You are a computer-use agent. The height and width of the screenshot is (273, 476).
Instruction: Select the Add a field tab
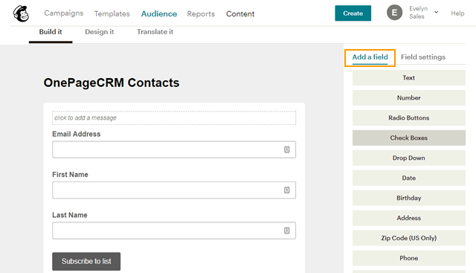[370, 57]
